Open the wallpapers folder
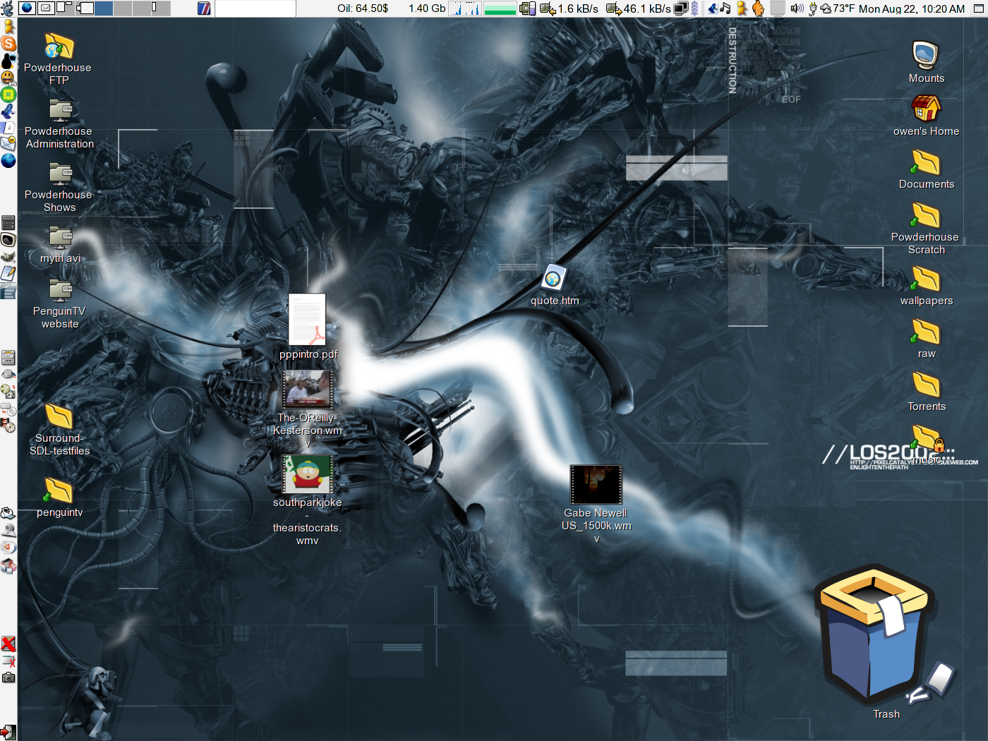This screenshot has height=741, width=988. pos(926,279)
